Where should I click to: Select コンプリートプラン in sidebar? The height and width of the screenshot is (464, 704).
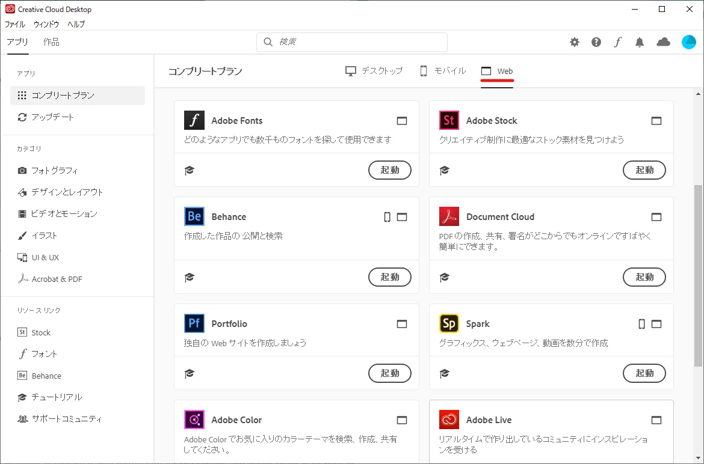pyautogui.click(x=78, y=96)
